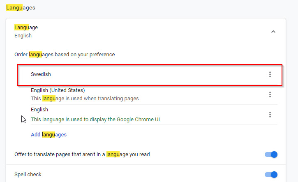Click 'Order languages based on your preference' text
Image resolution: width=298 pixels, height=182 pixels.
pyautogui.click(x=65, y=54)
